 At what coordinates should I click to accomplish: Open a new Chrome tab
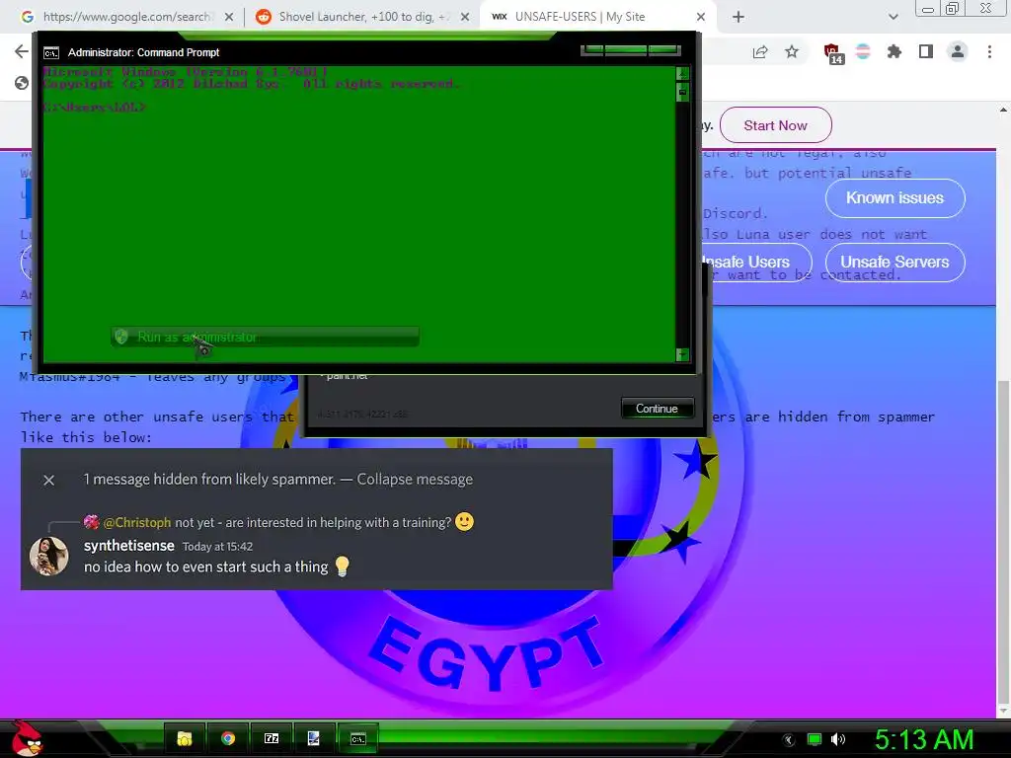pyautogui.click(x=739, y=17)
